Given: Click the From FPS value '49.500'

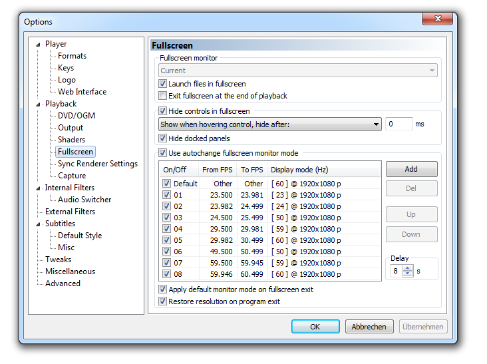Looking at the screenshot, I should [x=221, y=252].
